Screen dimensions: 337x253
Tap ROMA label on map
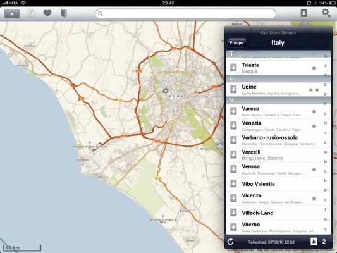(176, 96)
